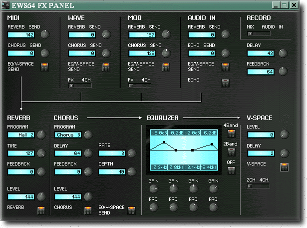
Task: Click the 3.1kHz frequency readout
Action: coord(192,167)
